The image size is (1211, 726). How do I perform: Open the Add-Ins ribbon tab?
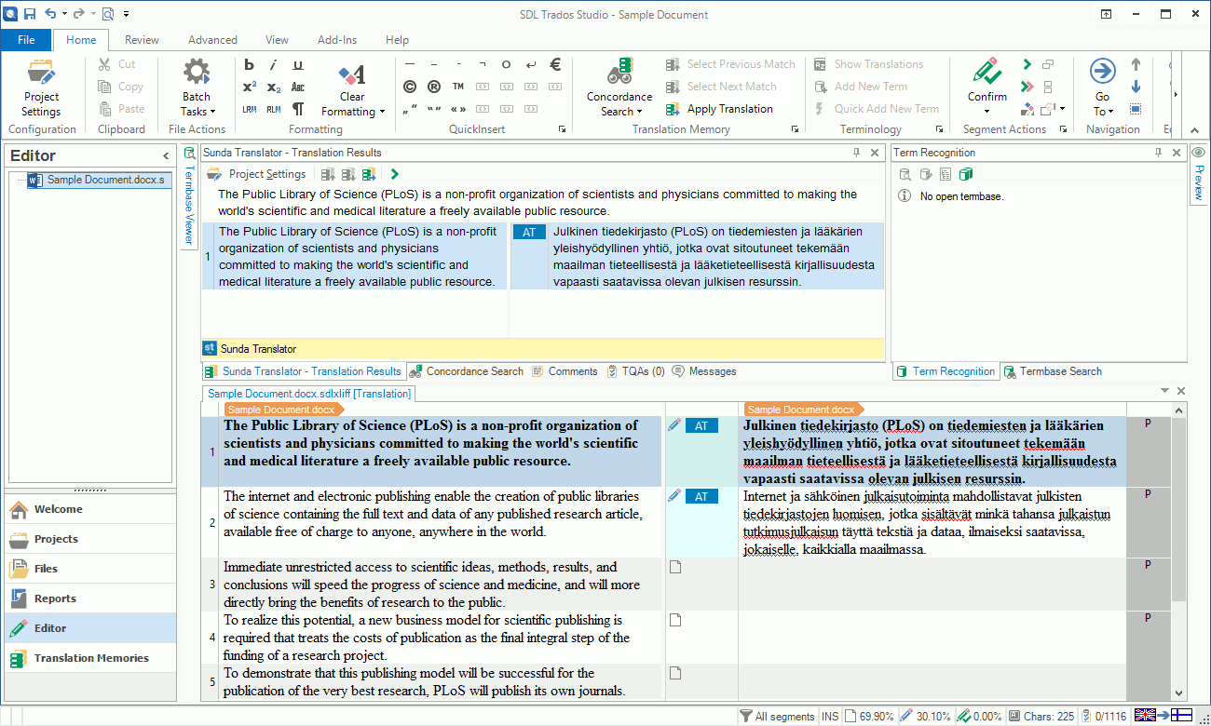(x=337, y=40)
